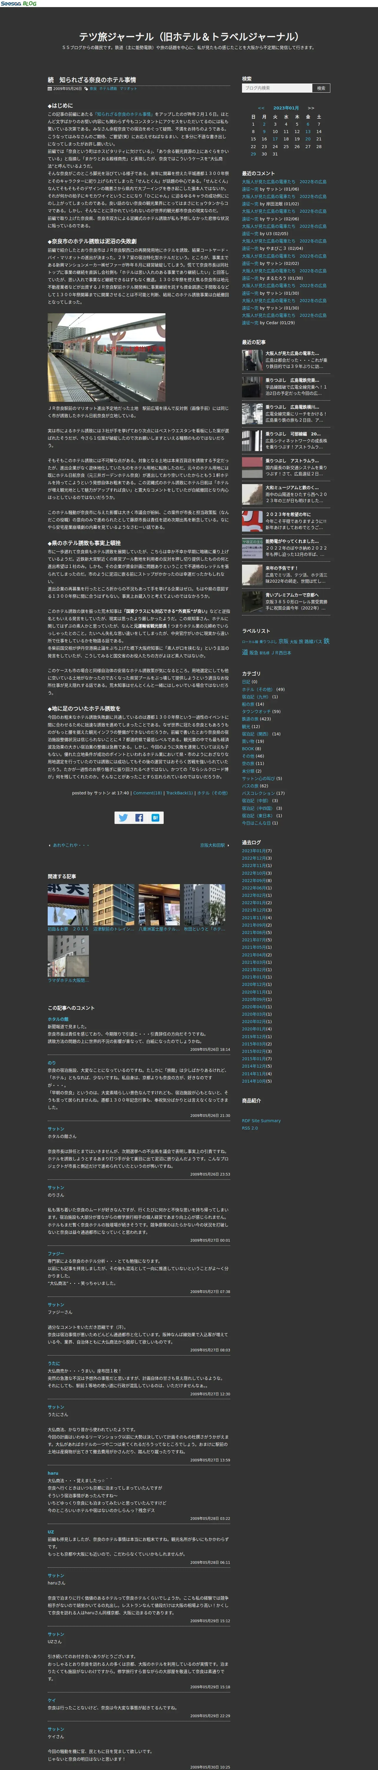Open calendar date 2

(264, 124)
